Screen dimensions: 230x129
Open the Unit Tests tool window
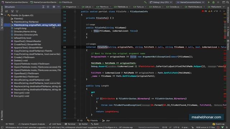click(55, 124)
